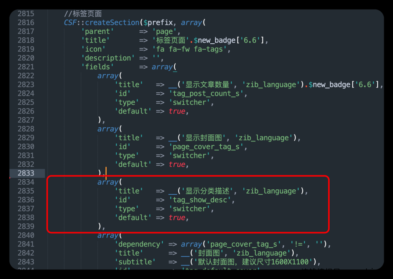
Task: Click the //标签页面 comment on line 2815
Action: coord(83,14)
